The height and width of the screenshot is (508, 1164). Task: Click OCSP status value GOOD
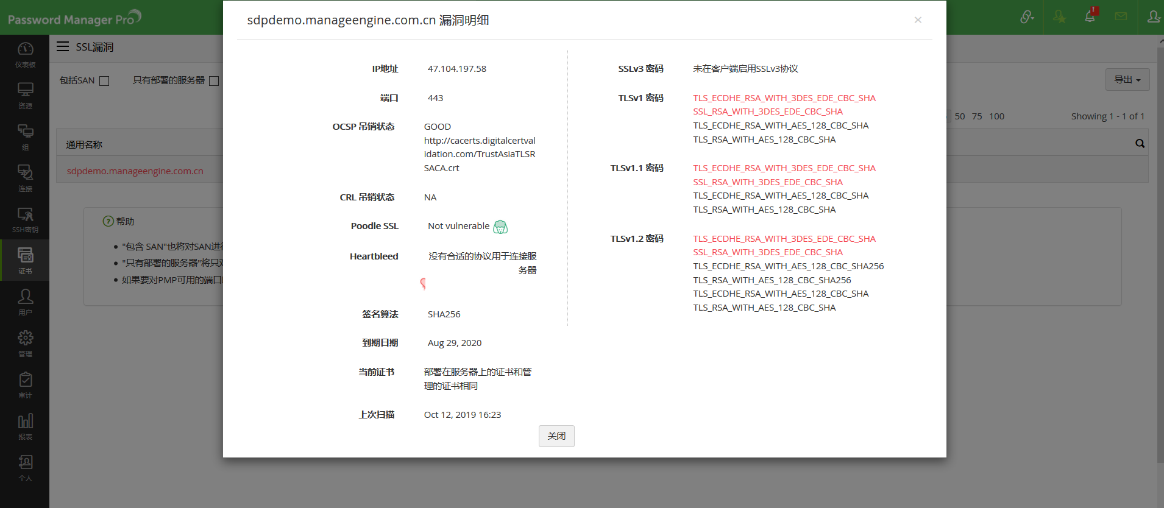coord(438,127)
